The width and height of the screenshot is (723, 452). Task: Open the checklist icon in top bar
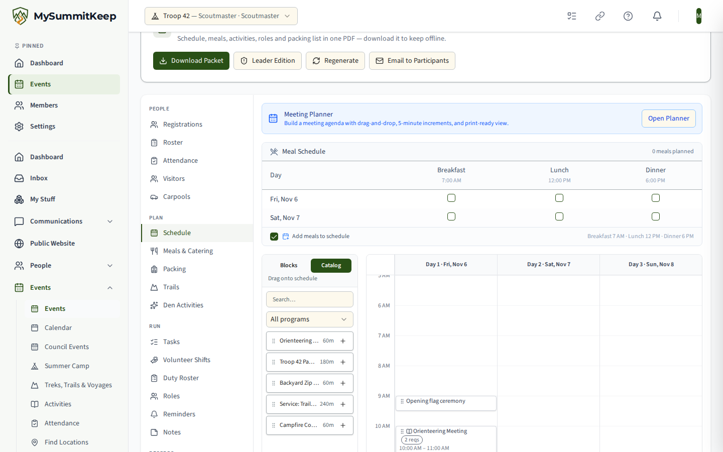[x=572, y=16]
